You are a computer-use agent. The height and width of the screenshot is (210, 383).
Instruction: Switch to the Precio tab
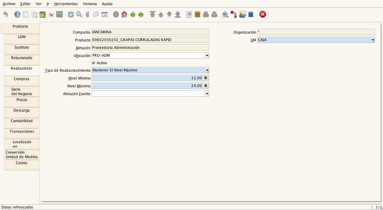point(22,102)
